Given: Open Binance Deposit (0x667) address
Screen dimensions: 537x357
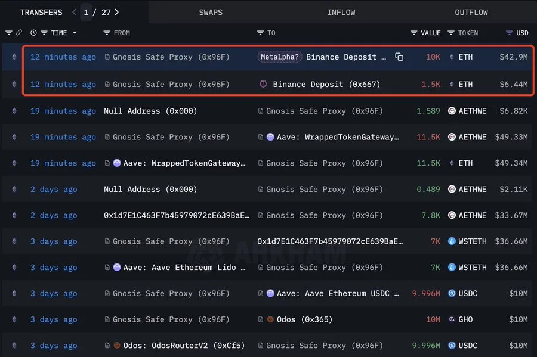Looking at the screenshot, I should pos(326,84).
